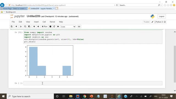
Task: Restart and run all cells icon
Action: pyautogui.click(x=58, y=26)
